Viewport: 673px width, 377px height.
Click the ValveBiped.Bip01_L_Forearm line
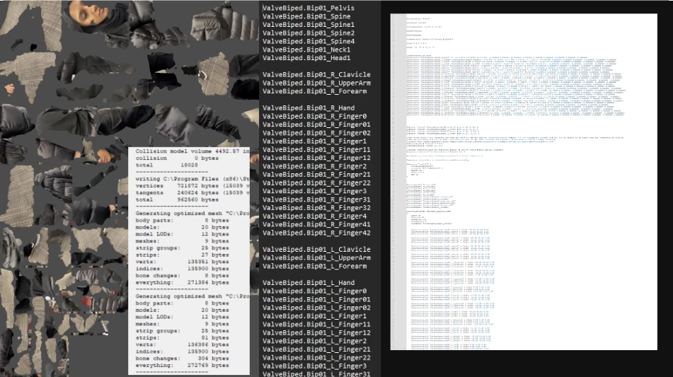point(315,267)
